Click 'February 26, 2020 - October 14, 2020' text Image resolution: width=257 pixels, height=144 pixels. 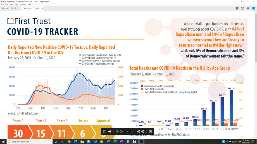click(32, 58)
